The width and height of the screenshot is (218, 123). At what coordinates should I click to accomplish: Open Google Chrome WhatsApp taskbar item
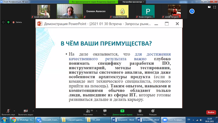click(22, 120)
